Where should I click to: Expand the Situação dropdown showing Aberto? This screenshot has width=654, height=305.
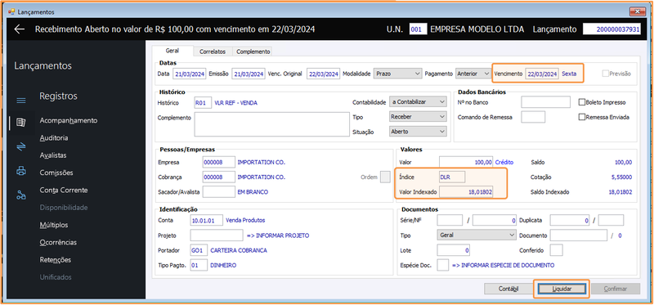(x=418, y=132)
